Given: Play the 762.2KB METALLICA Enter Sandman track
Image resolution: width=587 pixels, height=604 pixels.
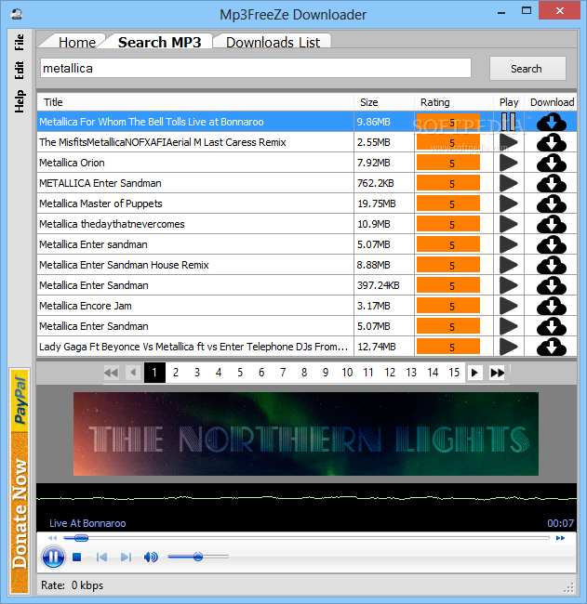Looking at the screenshot, I should [508, 183].
